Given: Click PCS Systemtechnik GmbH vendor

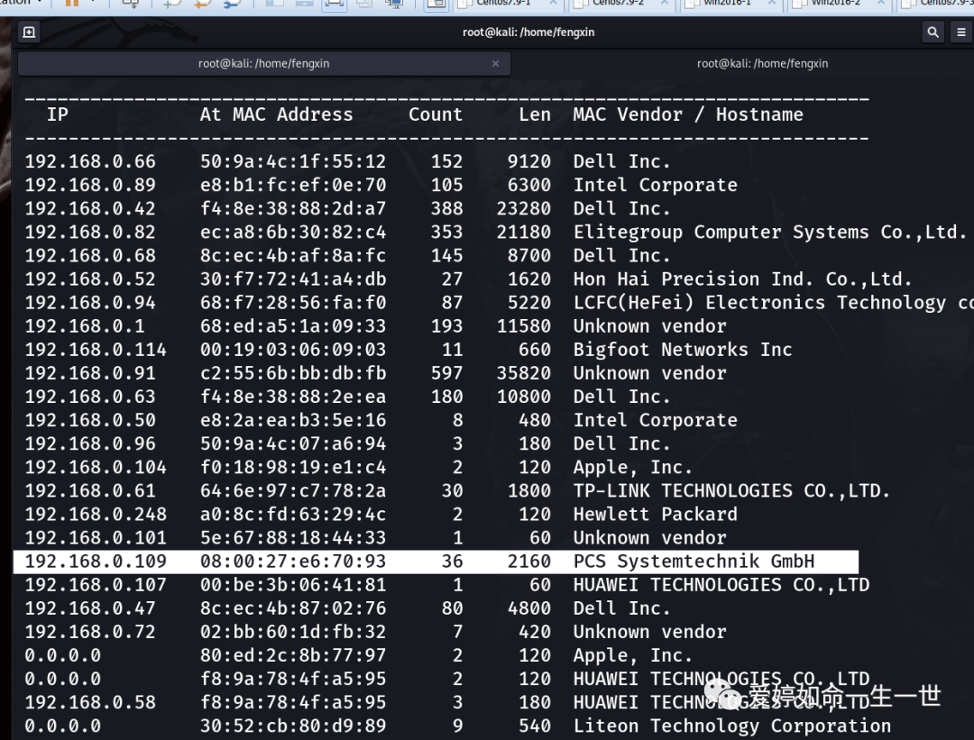Looking at the screenshot, I should tap(694, 562).
